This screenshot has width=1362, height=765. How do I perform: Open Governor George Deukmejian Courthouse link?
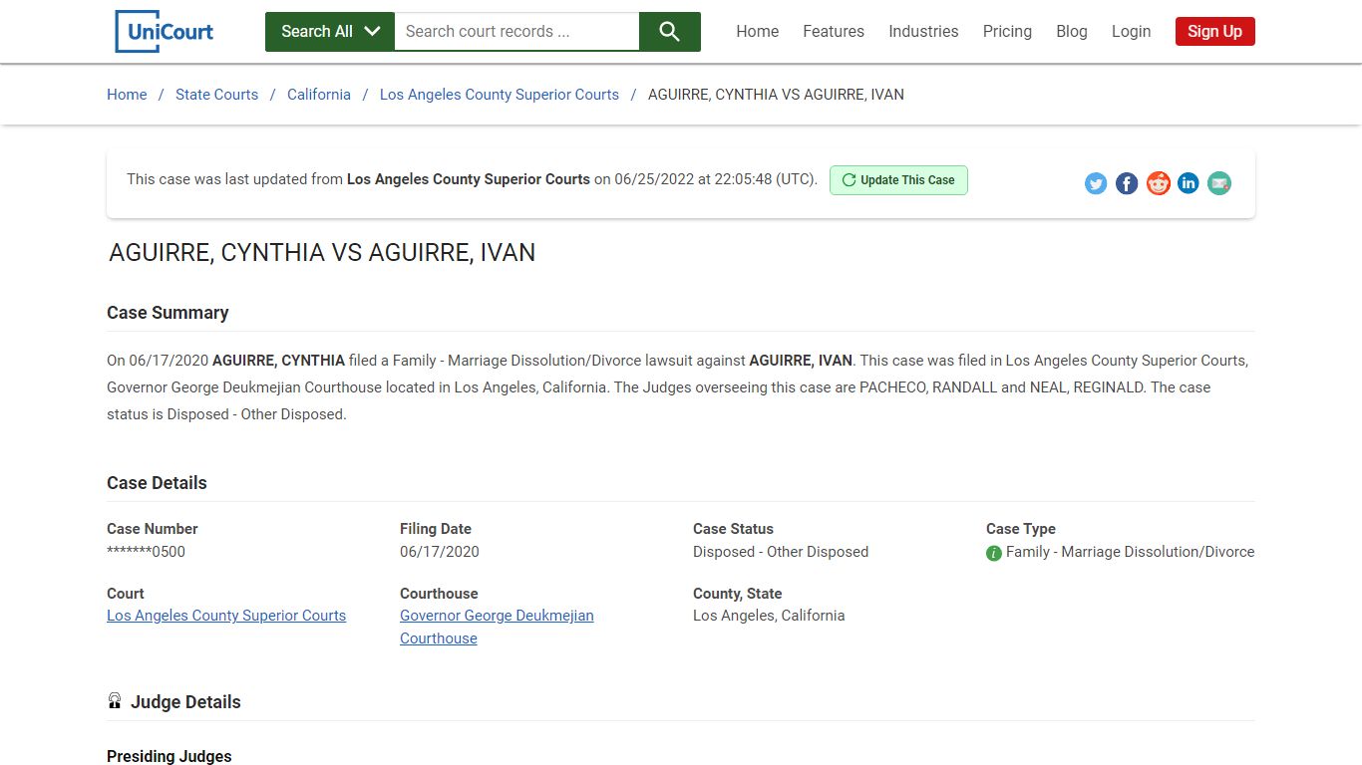coord(497,627)
